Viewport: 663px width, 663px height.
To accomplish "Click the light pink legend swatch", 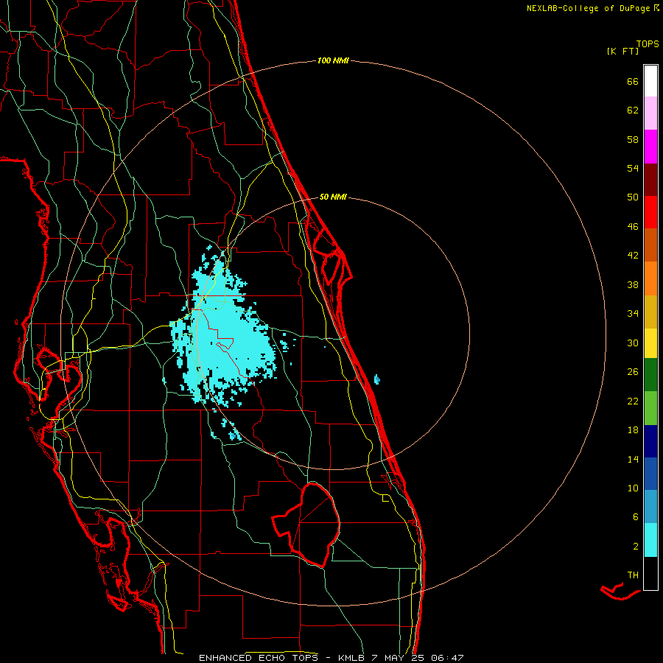I will click(650, 113).
